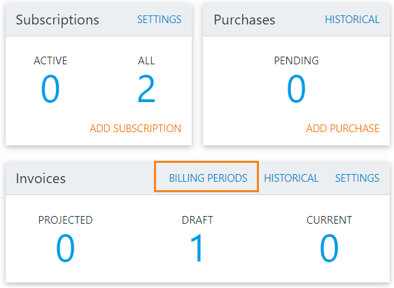394x288 pixels.
Task: Open BILLING PERIODS in Invoices
Action: 208,178
